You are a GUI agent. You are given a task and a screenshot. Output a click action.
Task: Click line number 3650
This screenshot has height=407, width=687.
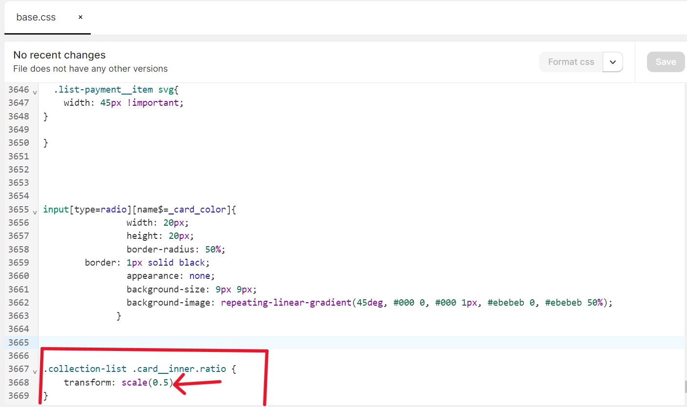19,143
